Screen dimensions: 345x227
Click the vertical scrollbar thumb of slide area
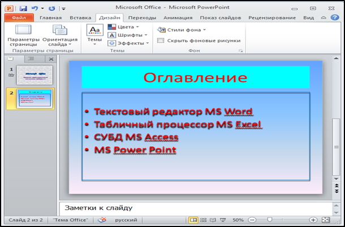(337, 147)
